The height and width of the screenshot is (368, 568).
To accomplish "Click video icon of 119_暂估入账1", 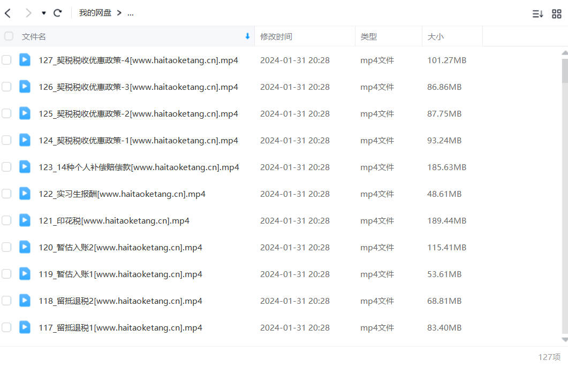I will (25, 274).
